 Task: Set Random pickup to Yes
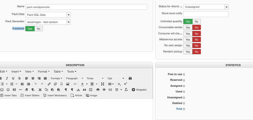coord(188,52)
